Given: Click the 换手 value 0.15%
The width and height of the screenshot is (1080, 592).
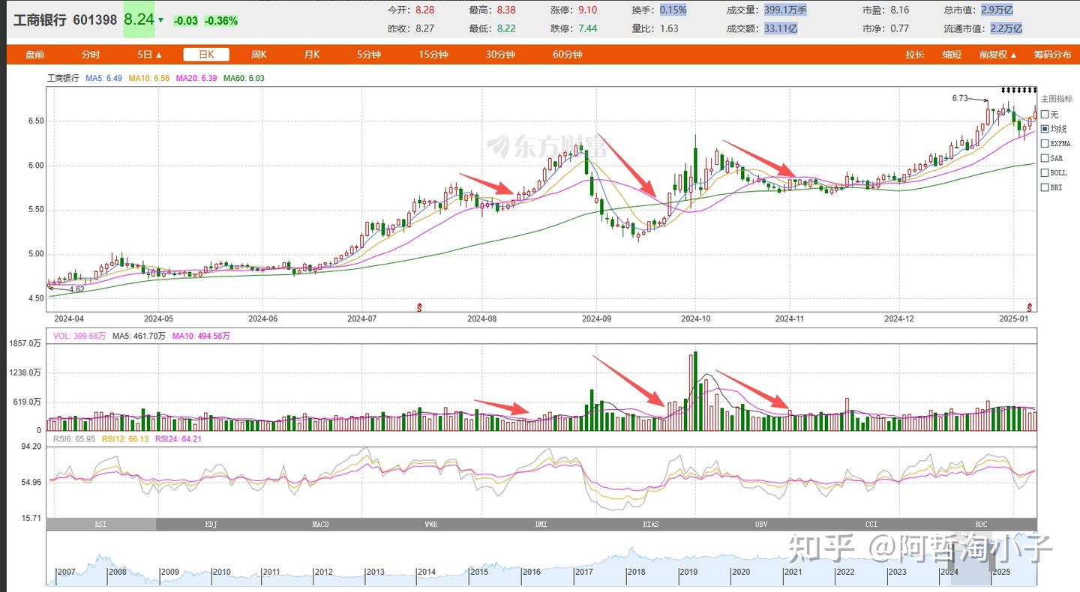Looking at the screenshot, I should (673, 10).
